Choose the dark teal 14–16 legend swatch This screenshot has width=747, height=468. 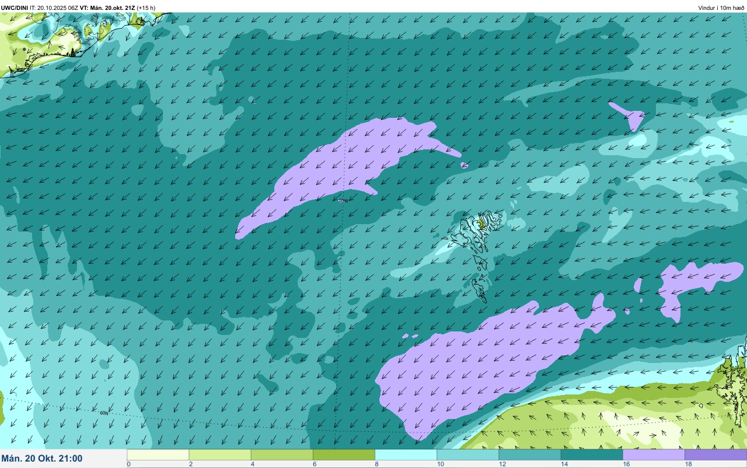(x=592, y=455)
